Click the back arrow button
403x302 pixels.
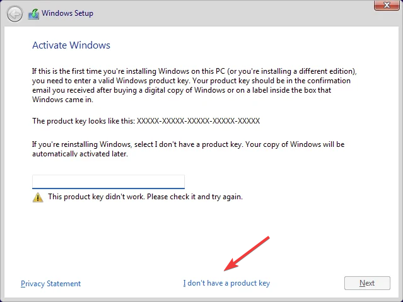[15, 15]
